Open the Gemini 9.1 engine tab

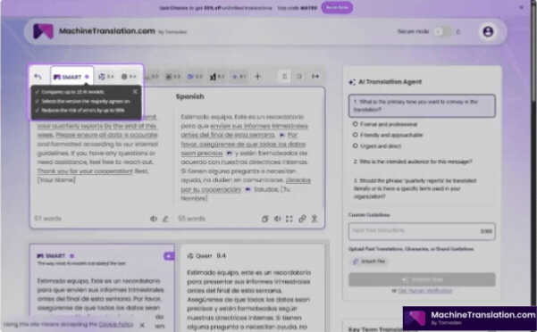pyautogui.click(x=239, y=77)
